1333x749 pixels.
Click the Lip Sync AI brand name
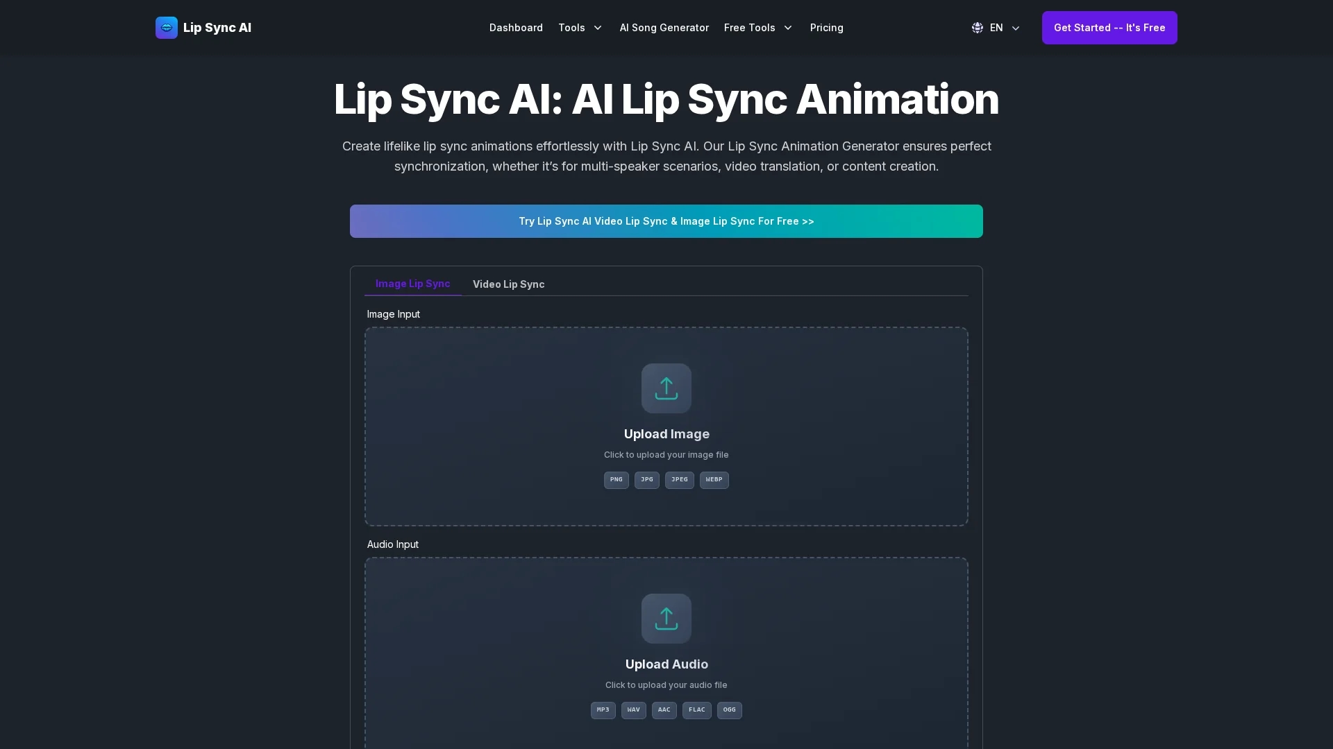coord(217,28)
